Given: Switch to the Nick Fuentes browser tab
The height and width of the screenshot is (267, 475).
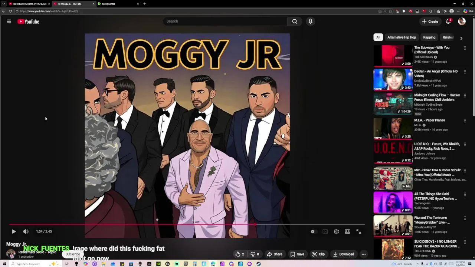Looking at the screenshot, I should [118, 4].
